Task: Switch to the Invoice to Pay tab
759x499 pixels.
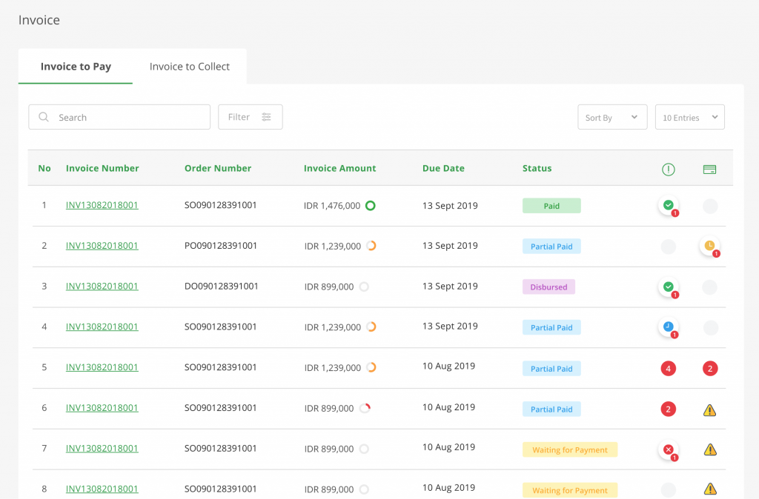Action: coord(76,66)
